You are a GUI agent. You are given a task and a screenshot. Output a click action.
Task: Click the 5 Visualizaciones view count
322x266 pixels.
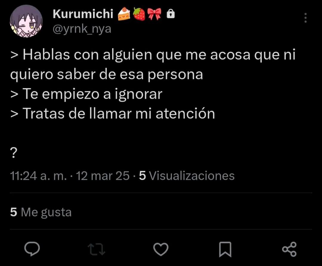(187, 176)
